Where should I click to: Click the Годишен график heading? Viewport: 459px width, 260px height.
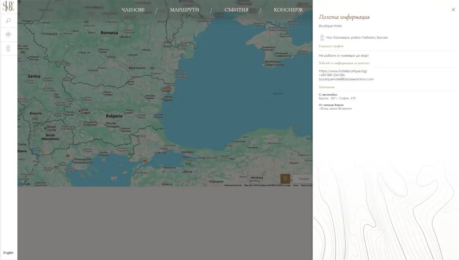pyautogui.click(x=331, y=46)
